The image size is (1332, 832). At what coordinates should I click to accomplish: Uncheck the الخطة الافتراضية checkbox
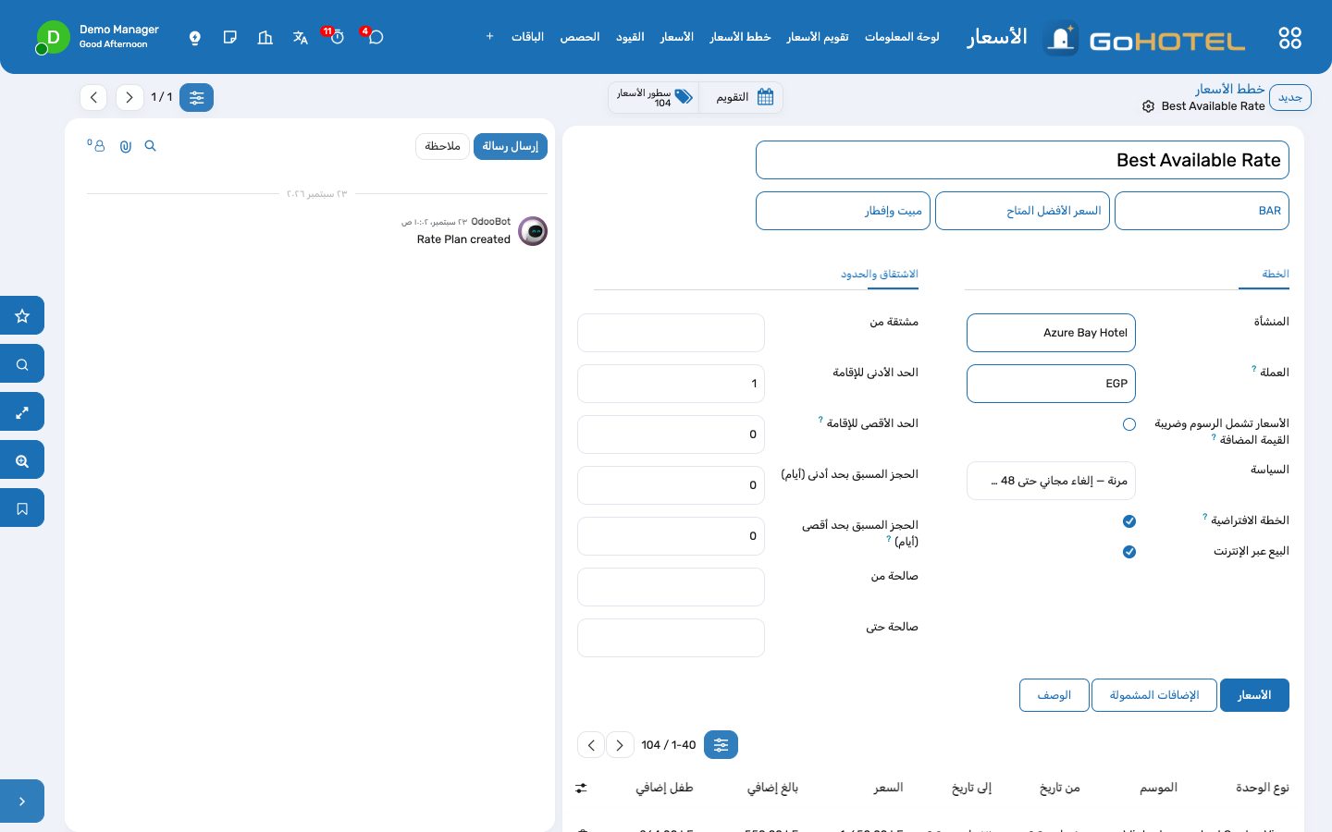coord(1128,521)
